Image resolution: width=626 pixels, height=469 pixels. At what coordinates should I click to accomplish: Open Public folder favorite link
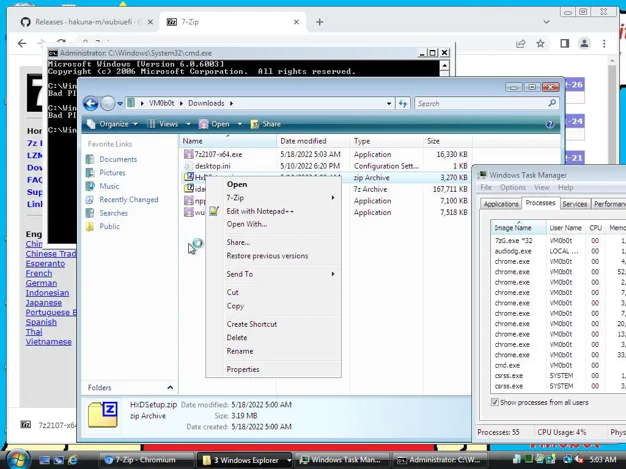[x=109, y=227]
